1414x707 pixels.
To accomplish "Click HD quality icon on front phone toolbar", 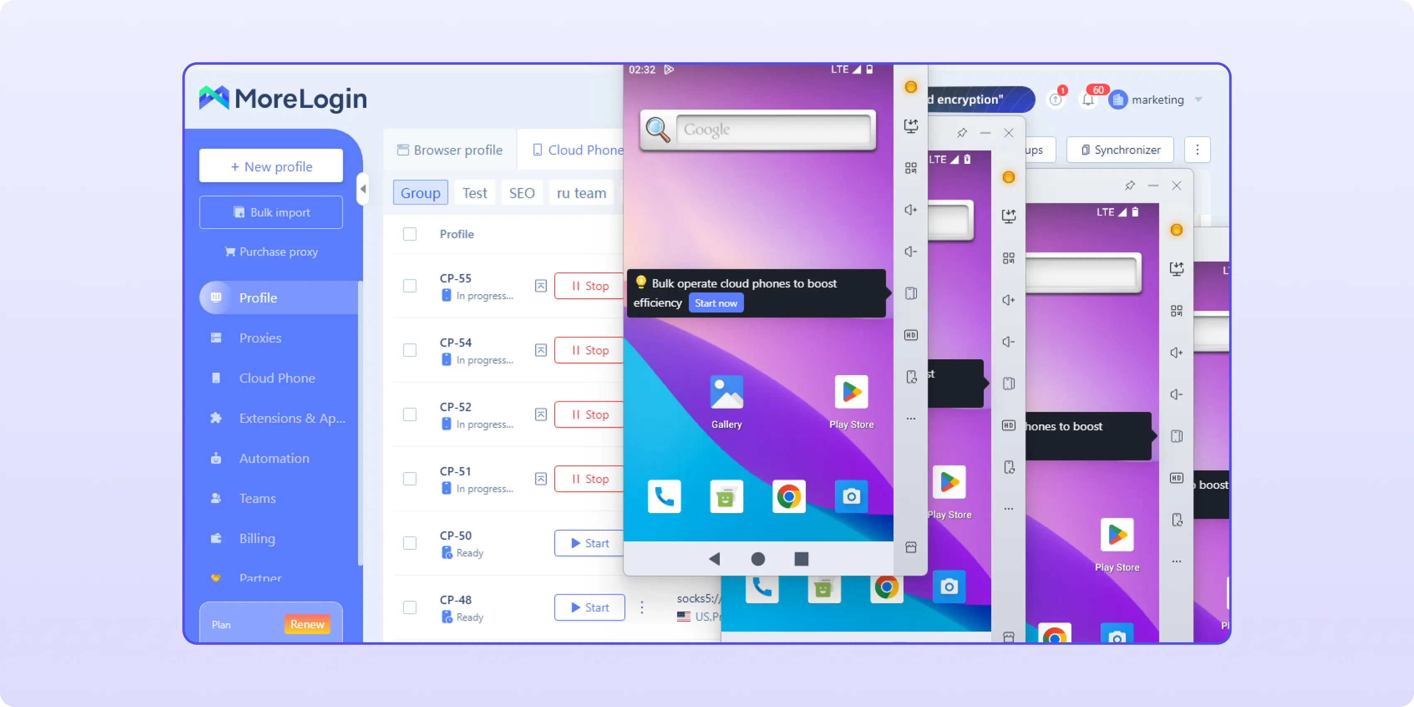I will 911,335.
